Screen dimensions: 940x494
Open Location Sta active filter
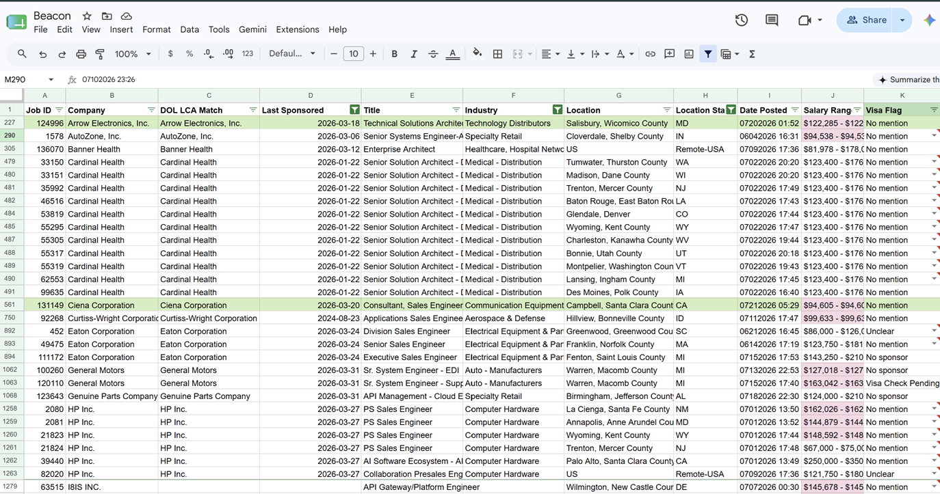point(731,110)
